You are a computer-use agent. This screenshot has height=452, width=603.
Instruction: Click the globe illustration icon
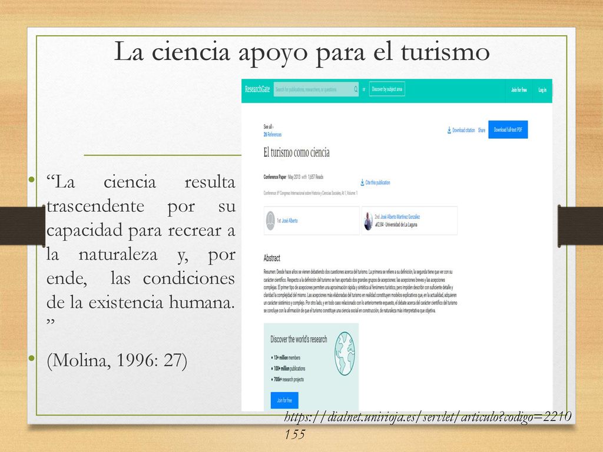click(344, 354)
